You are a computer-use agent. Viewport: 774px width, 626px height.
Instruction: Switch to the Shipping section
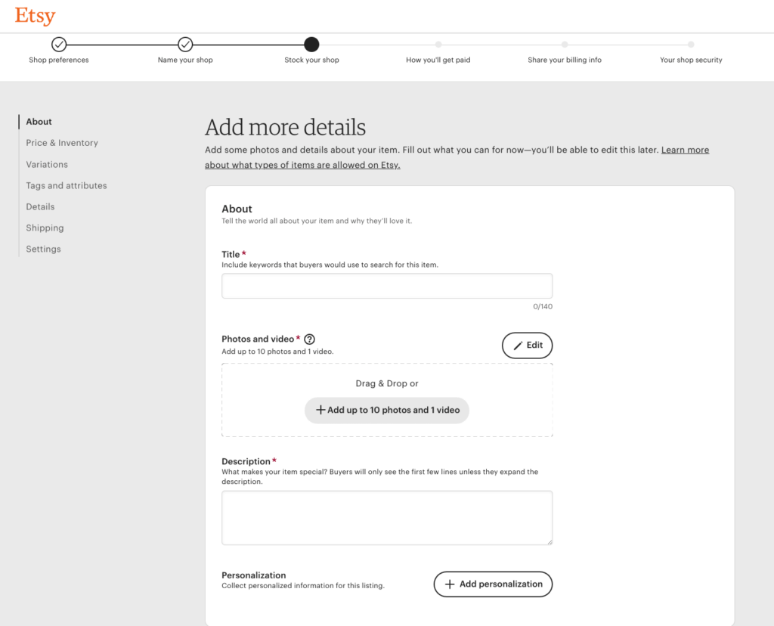coord(45,228)
